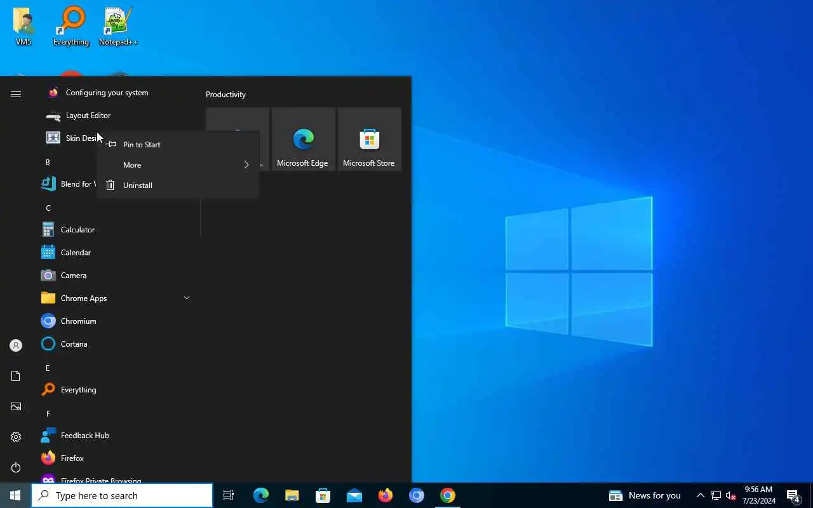Open Task View on the taskbar

click(x=229, y=495)
